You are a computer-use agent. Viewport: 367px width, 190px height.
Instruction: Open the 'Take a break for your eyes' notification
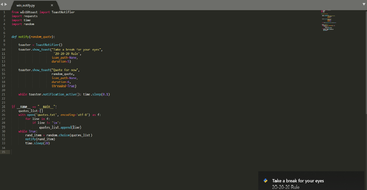(x=298, y=181)
